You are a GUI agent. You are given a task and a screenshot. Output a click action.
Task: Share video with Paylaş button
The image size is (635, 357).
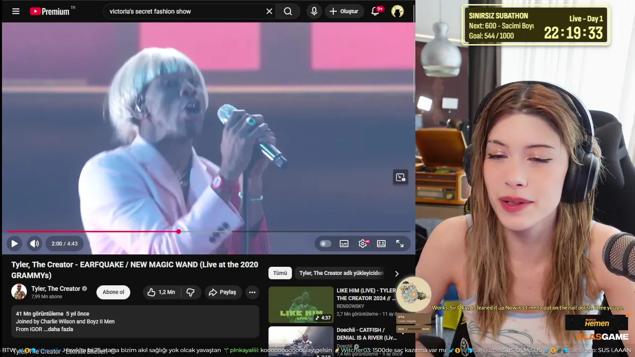[222, 292]
